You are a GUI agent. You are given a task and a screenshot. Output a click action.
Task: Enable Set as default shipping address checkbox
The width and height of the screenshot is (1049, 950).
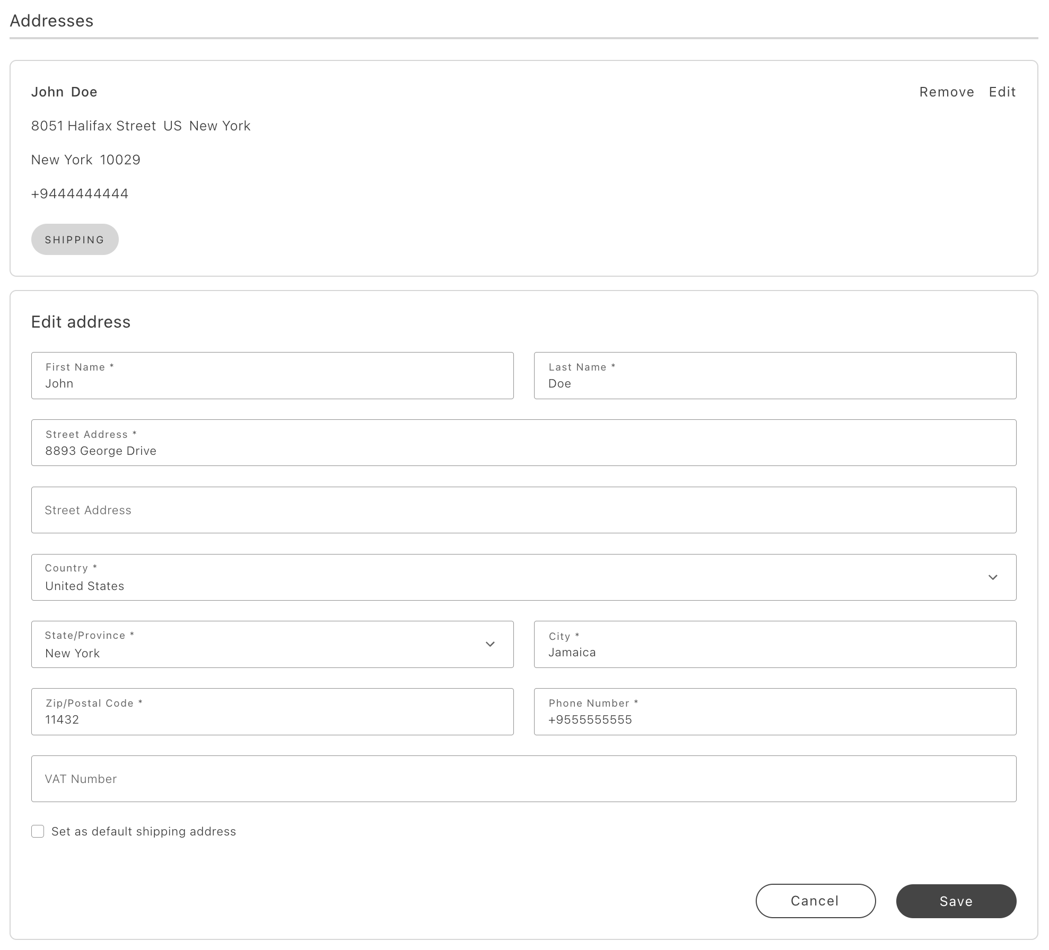(38, 831)
